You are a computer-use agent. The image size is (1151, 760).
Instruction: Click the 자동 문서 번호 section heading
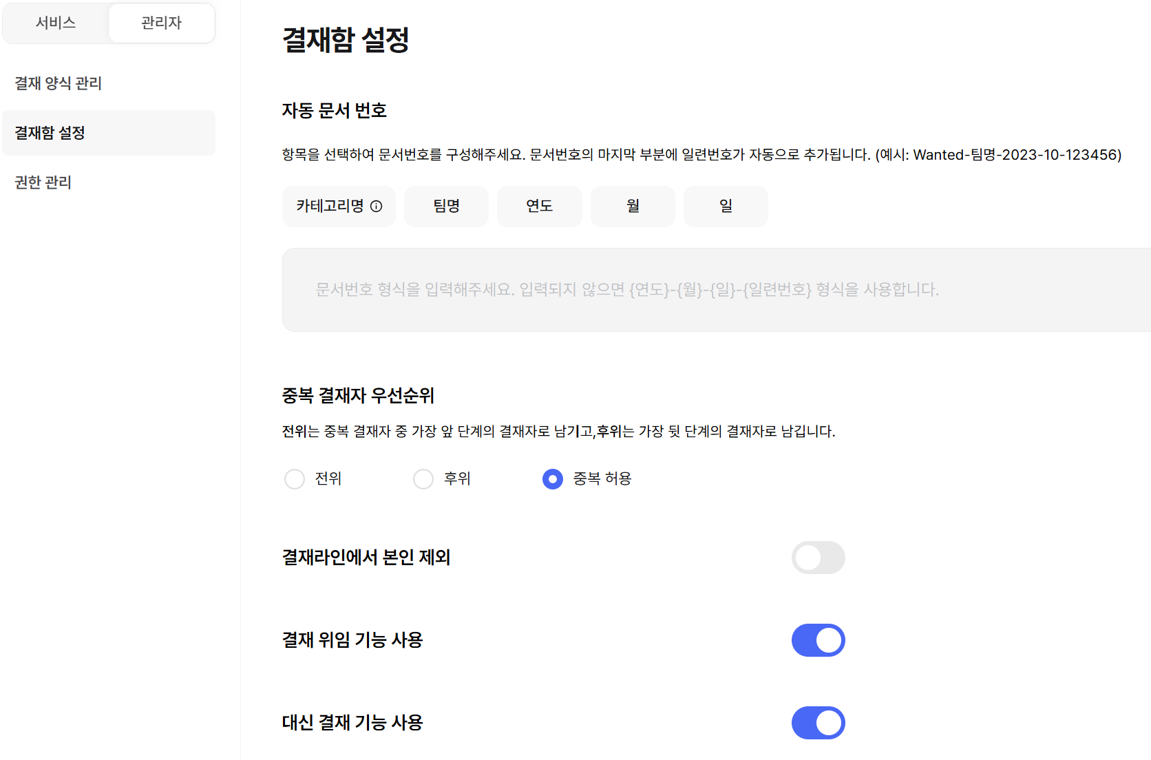pyautogui.click(x=335, y=111)
